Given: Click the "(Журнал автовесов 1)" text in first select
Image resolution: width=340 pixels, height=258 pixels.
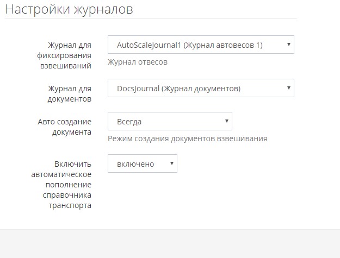Looking at the screenshot, I should click(x=223, y=45).
